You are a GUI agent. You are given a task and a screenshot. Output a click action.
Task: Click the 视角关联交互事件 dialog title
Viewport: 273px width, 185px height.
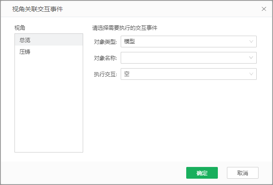[37, 9]
